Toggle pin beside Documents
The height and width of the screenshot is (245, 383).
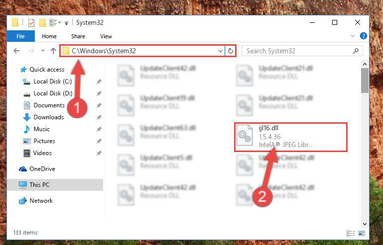[x=99, y=105]
